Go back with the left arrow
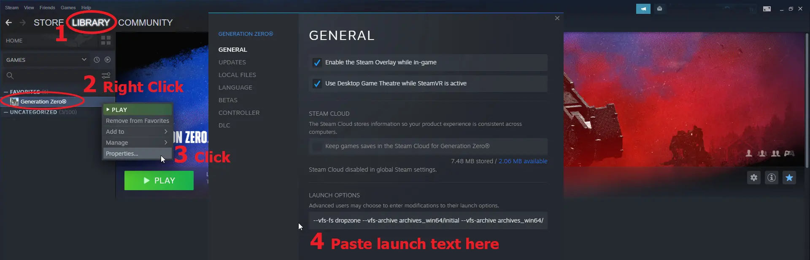Image resolution: width=810 pixels, height=260 pixels. 8,22
